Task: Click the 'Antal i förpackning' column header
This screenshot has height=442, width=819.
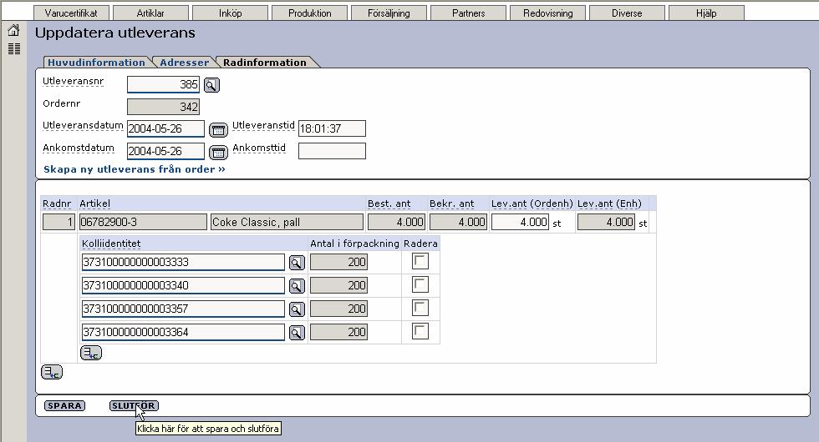Action: 354,244
